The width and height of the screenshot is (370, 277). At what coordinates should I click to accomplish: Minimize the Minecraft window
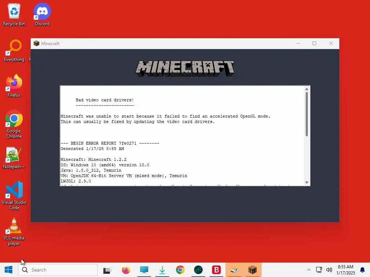pyautogui.click(x=298, y=43)
